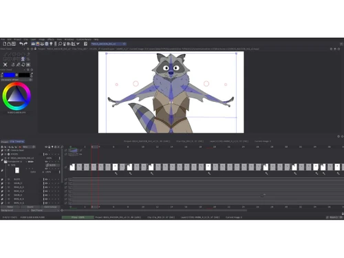Screen dimensions: 344x258
Task: Select the Clip: Timeline tab
Action: 17,142
